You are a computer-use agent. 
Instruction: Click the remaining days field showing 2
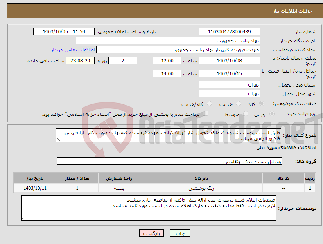point(123,60)
